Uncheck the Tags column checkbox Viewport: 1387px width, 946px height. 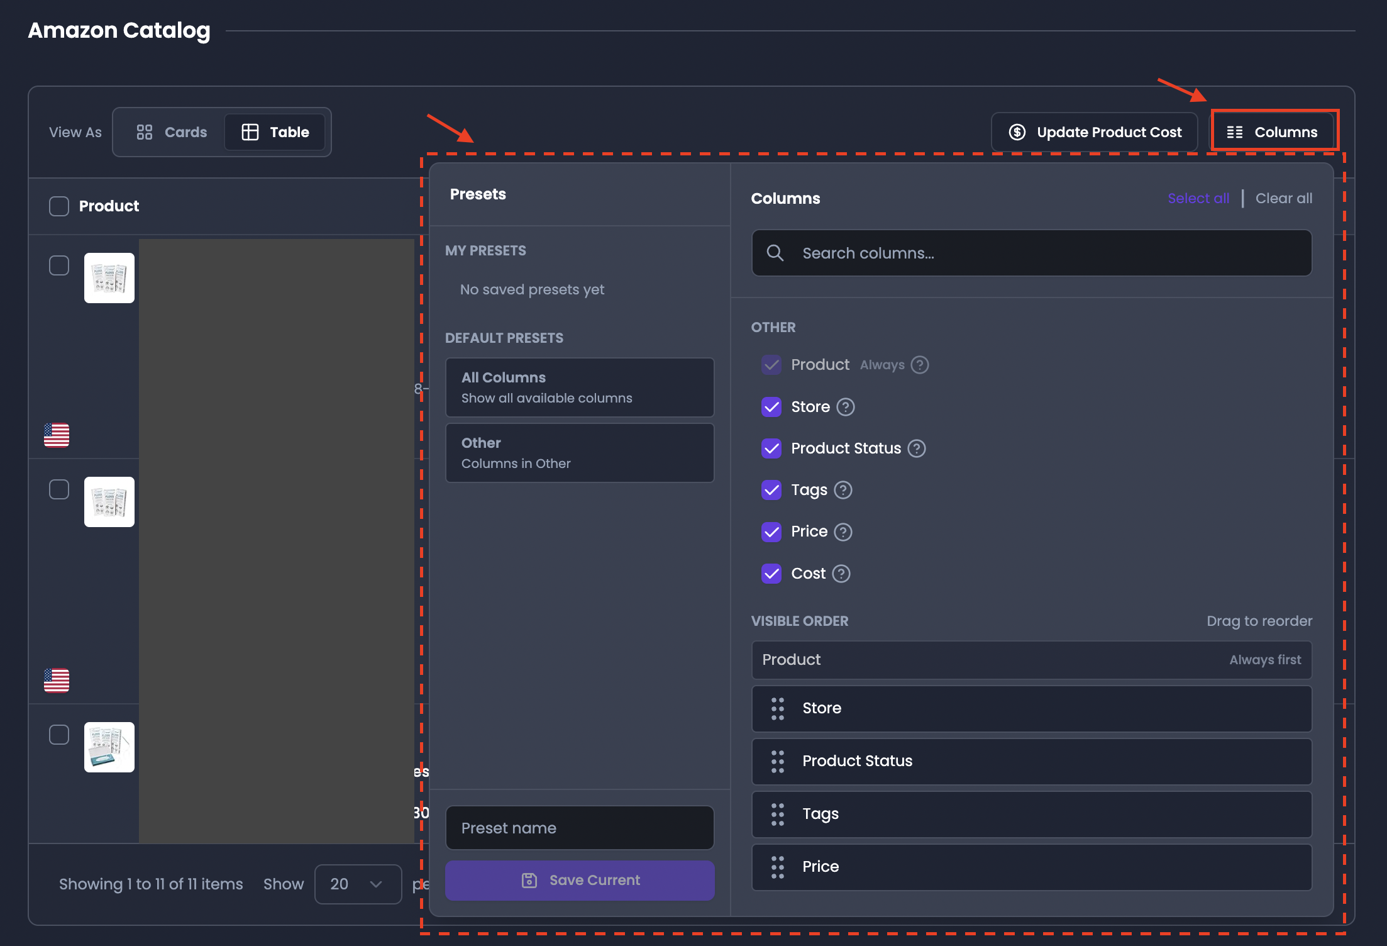pos(771,490)
